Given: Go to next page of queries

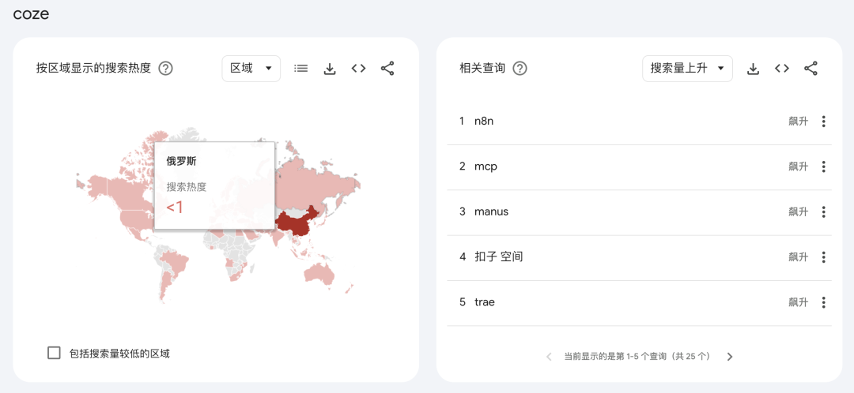Looking at the screenshot, I should click(x=730, y=357).
